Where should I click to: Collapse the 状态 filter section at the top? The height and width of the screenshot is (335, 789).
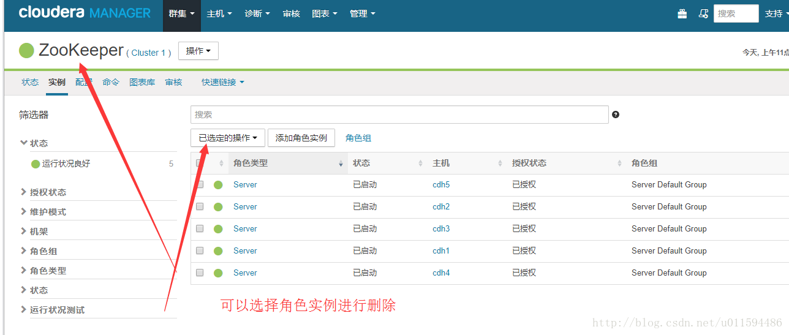tap(34, 143)
